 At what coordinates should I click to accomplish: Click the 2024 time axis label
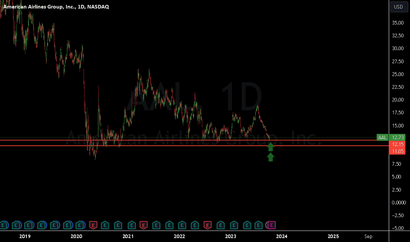click(x=282, y=236)
